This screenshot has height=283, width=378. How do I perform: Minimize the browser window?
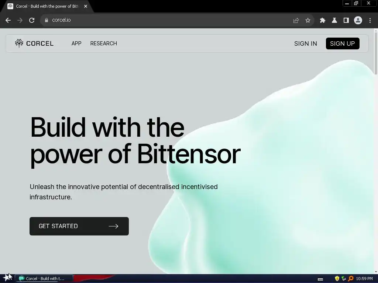click(x=347, y=3)
